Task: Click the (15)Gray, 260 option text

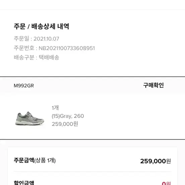Action: click(68, 116)
